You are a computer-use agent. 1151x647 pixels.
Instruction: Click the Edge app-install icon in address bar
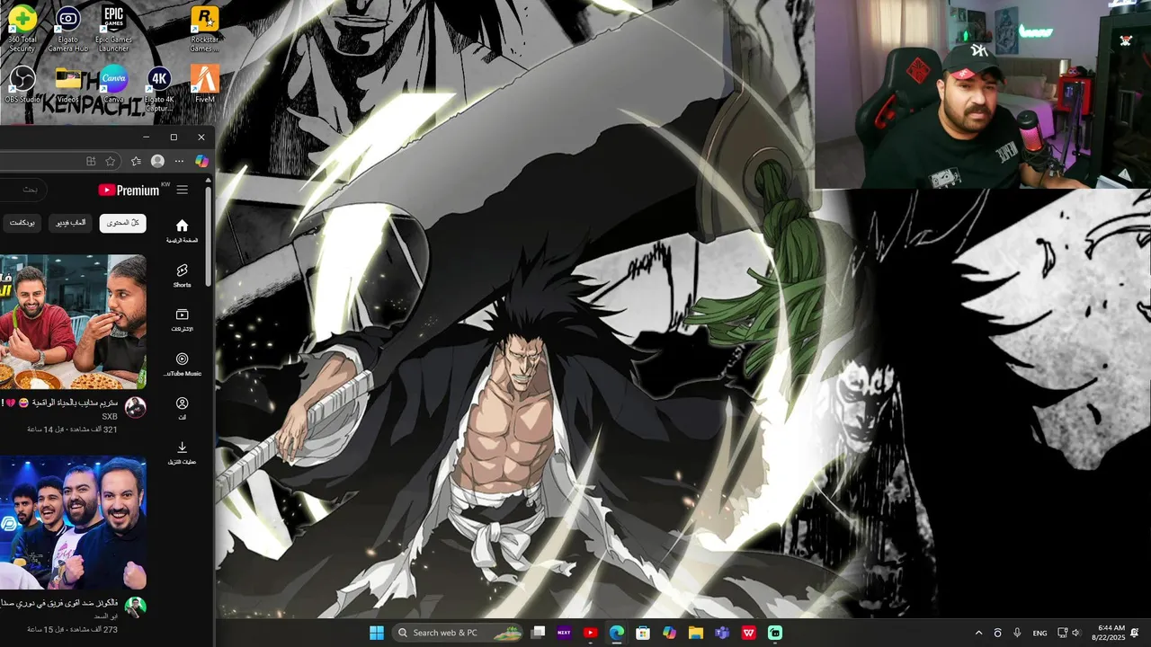pos(91,161)
